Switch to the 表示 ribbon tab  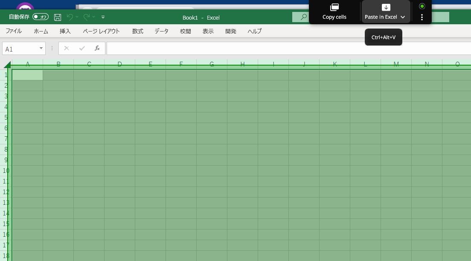[x=208, y=31]
